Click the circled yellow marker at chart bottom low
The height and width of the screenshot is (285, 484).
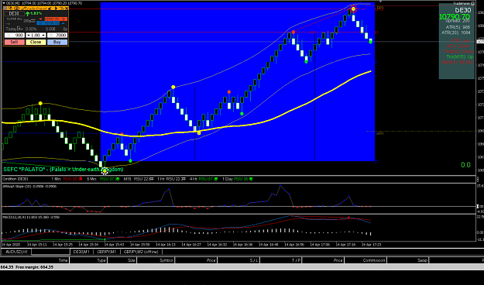point(105,170)
